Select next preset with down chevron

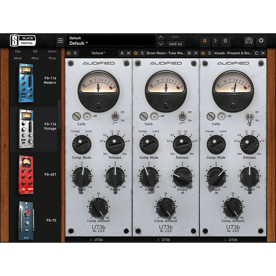click(x=161, y=44)
